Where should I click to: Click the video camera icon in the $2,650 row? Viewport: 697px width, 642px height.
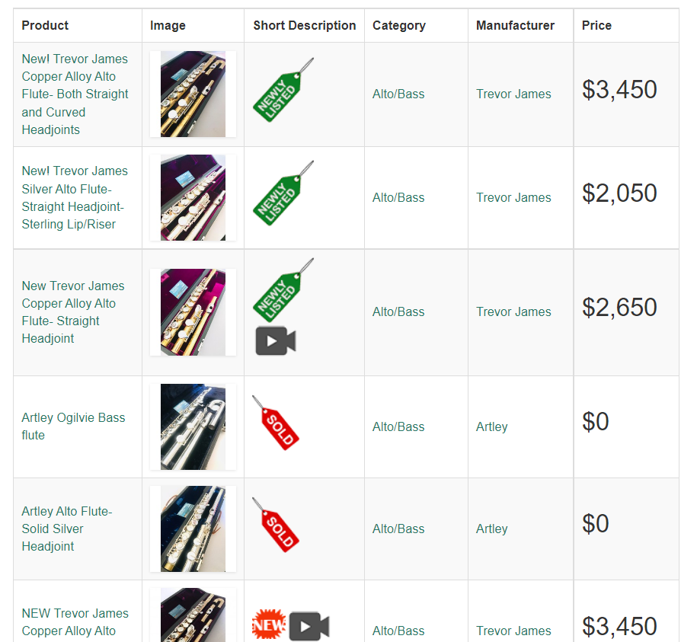click(x=276, y=341)
